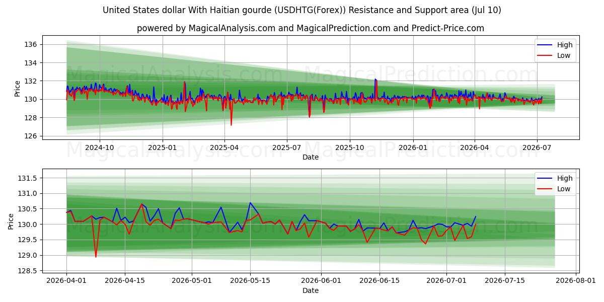604x302 pixels.
Task: Click the chart title mentioning USDHTG(Forex)
Action: pyautogui.click(x=302, y=10)
